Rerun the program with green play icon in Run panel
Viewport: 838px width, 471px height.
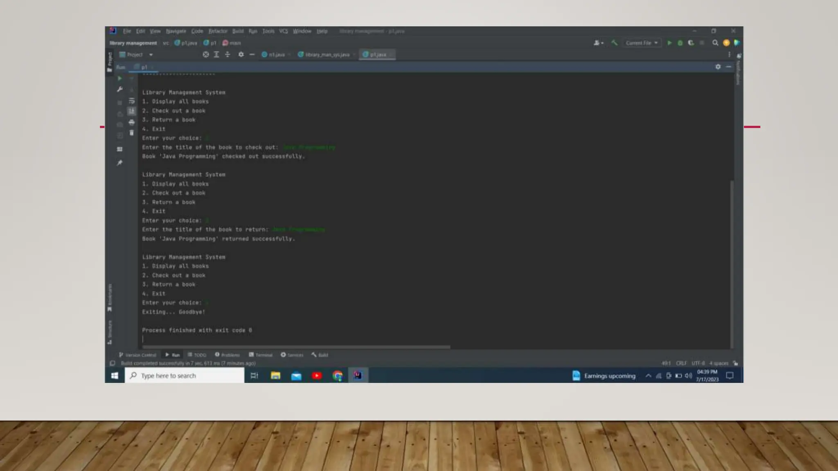click(119, 78)
